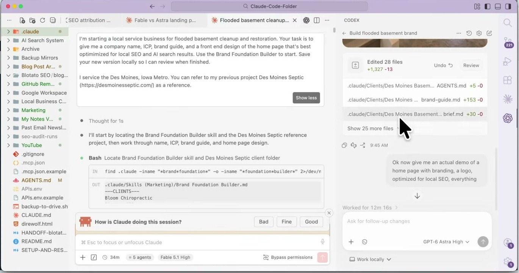This screenshot has height=273, width=519.
Task: Click the New File icon in explorer toolbar
Action: tap(22, 20)
